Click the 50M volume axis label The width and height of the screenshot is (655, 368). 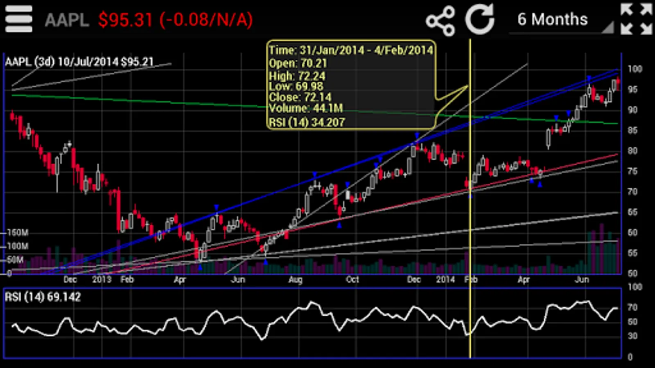point(15,260)
